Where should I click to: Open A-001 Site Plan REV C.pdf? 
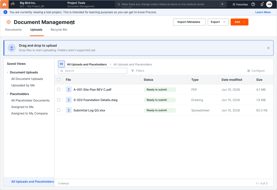[93, 90]
